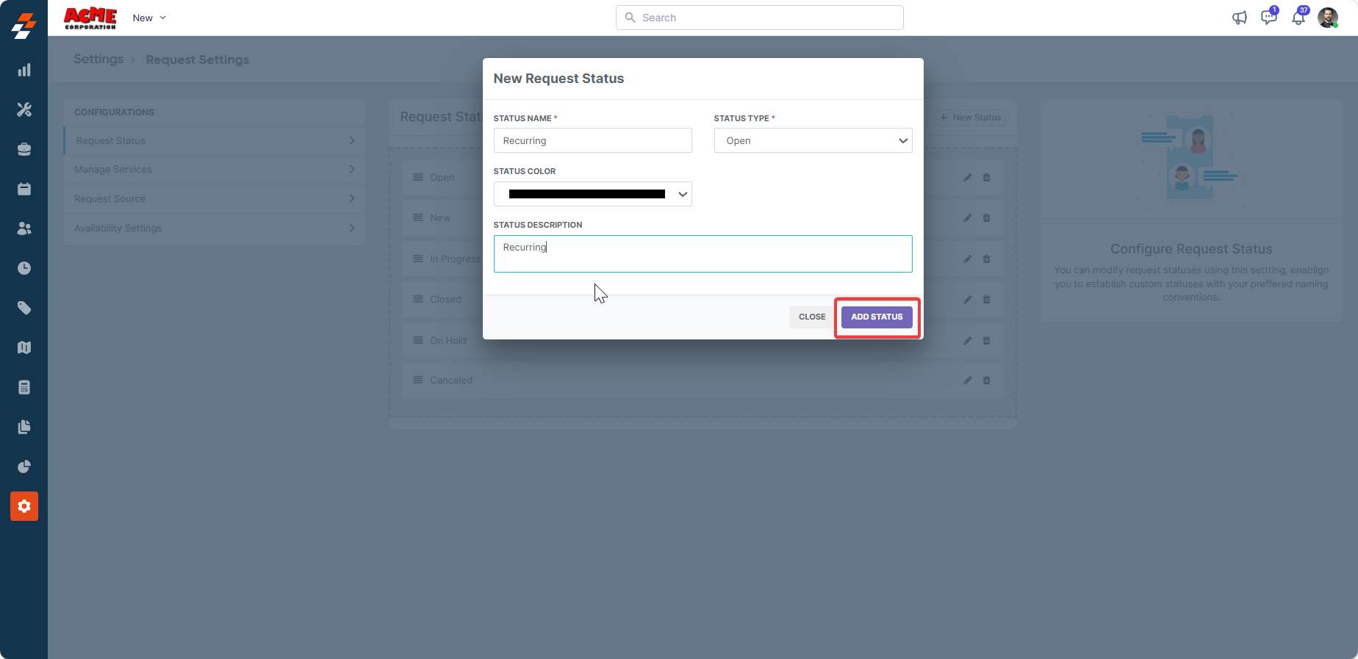Edit the Canceled status pencil icon
The width and height of the screenshot is (1358, 659).
pos(968,380)
